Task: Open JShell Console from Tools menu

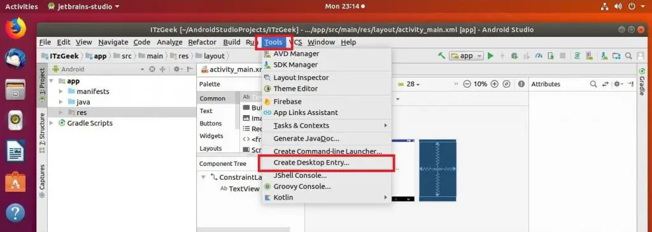Action: [x=327, y=175]
